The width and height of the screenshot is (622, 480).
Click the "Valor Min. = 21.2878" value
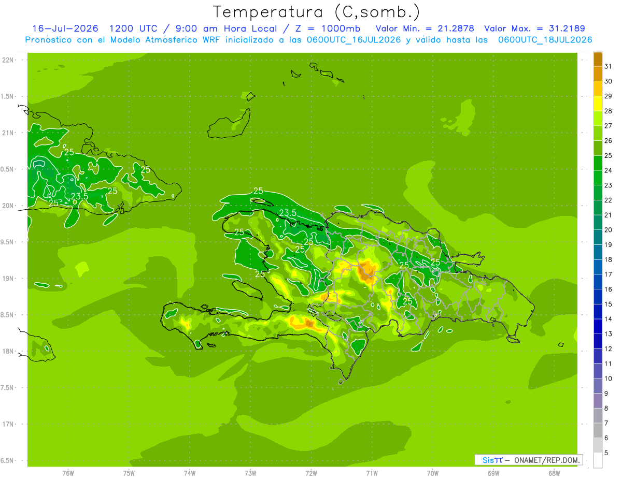pos(425,28)
